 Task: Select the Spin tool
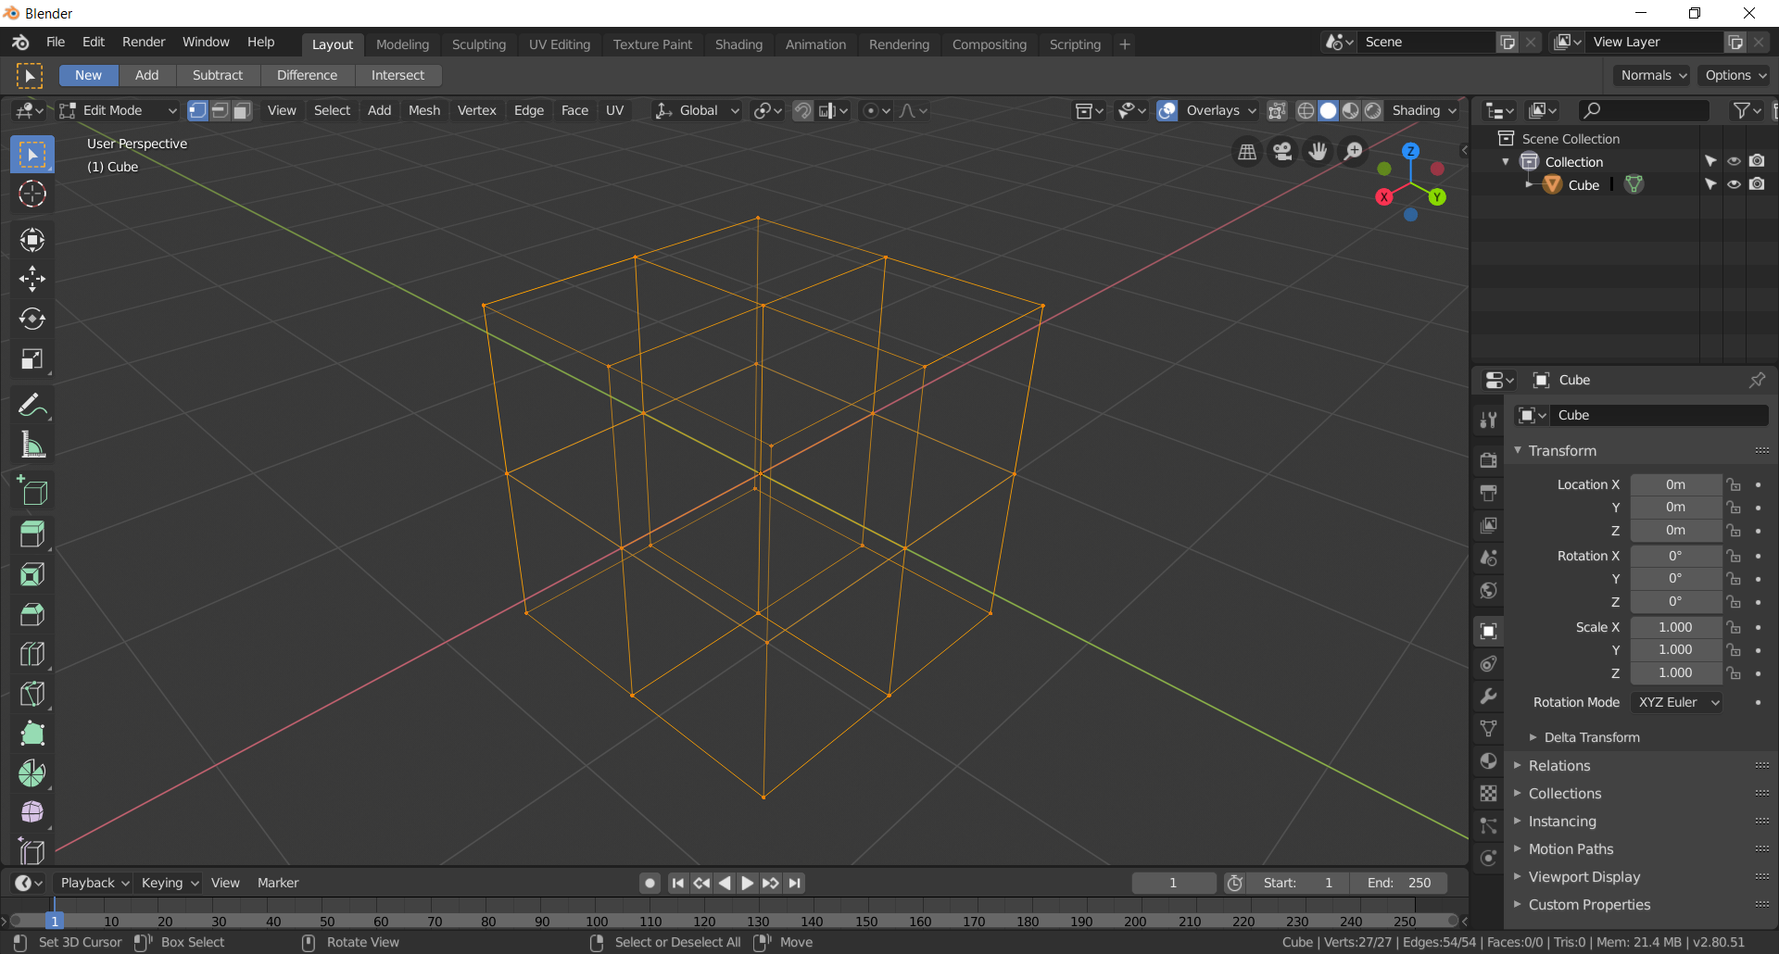32,773
